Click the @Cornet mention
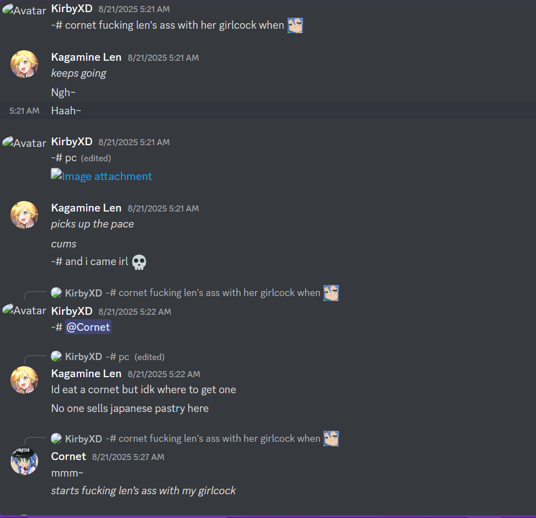This screenshot has height=518, width=536. tap(88, 327)
